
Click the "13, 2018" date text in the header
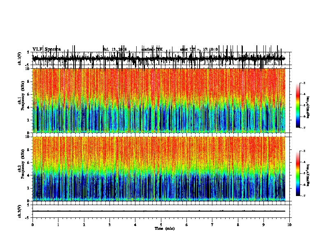tap(119, 49)
